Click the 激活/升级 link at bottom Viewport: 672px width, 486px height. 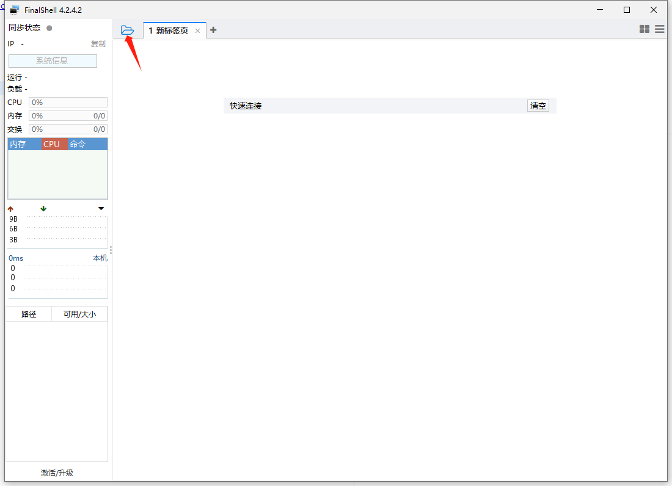[x=57, y=473]
